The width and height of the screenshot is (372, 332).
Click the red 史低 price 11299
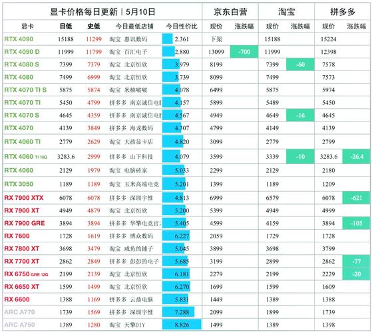click(94, 39)
